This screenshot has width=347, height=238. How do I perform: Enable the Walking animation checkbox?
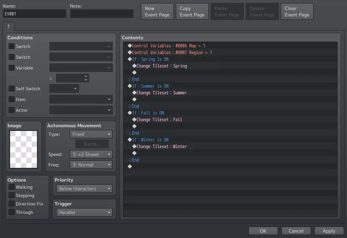[12, 187]
